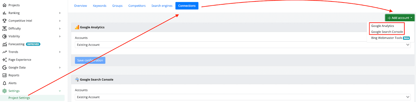The image size is (416, 102).
Task: Collapse the Settings submenu chevron
Action: click(60, 91)
